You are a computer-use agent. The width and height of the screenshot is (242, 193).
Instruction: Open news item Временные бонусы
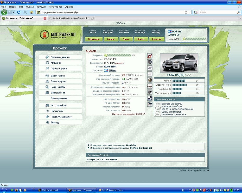172,104
